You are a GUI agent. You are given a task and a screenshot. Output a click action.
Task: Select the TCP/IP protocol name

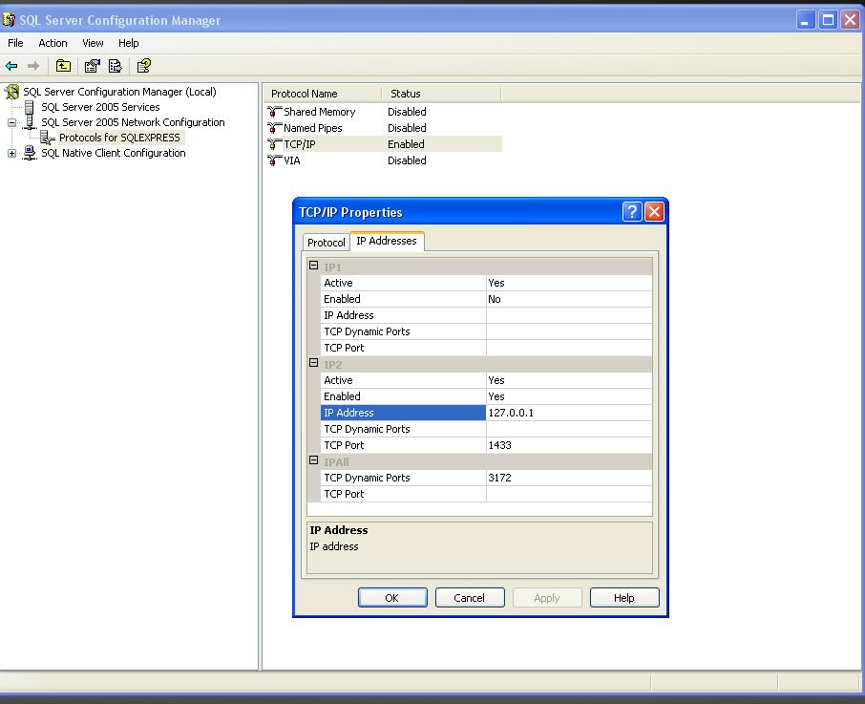tap(300, 144)
